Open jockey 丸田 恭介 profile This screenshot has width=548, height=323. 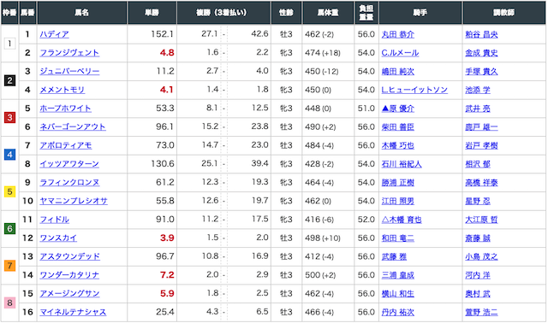[397, 34]
